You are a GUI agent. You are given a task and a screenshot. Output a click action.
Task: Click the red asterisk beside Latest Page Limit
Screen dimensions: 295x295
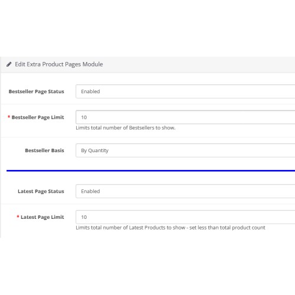18,217
